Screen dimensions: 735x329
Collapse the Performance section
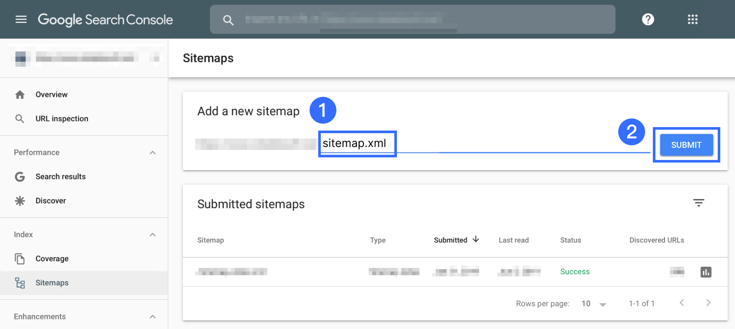click(x=153, y=153)
